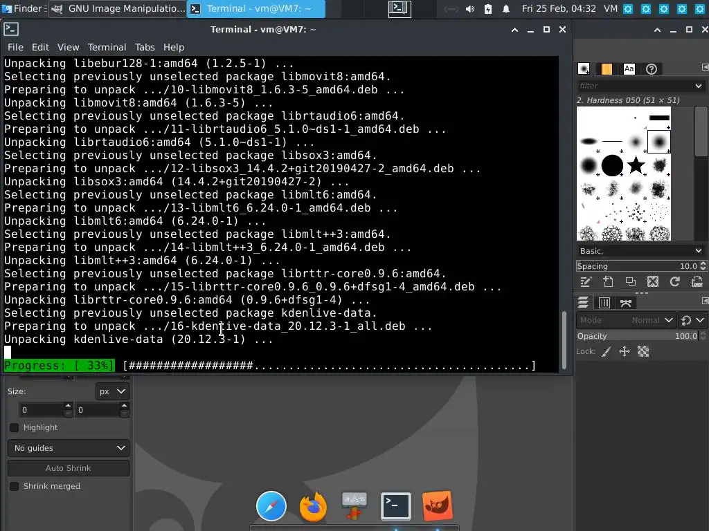709x531 pixels.
Task: Switch to the Channels tab icon
Action: click(x=604, y=303)
